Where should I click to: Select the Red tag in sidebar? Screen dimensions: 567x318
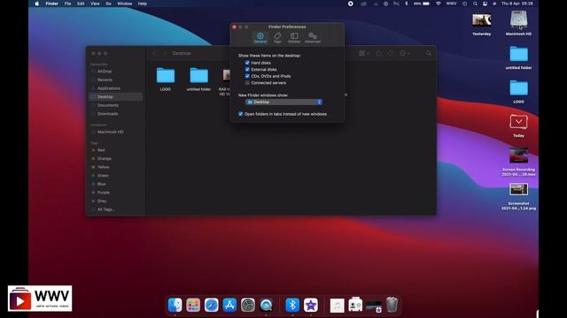coord(116,150)
